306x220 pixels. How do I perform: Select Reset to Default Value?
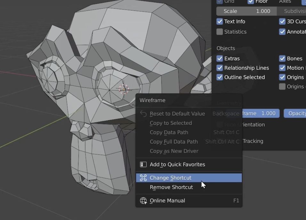[x=189, y=114]
